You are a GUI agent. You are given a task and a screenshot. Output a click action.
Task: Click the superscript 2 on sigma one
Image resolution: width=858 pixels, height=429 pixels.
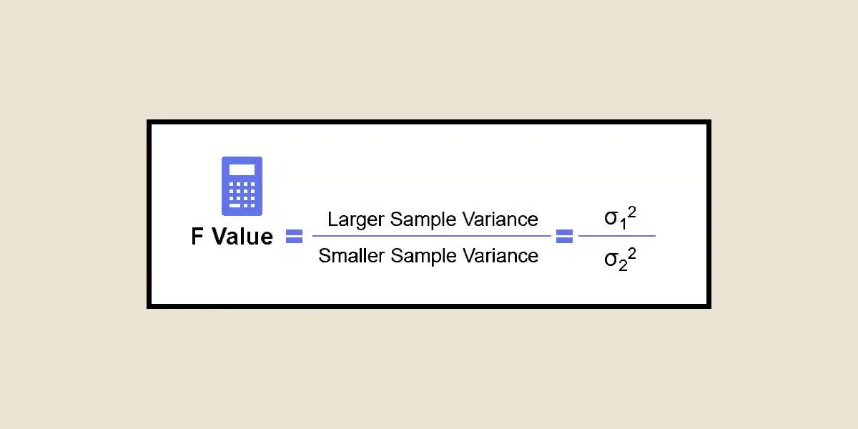631,212
